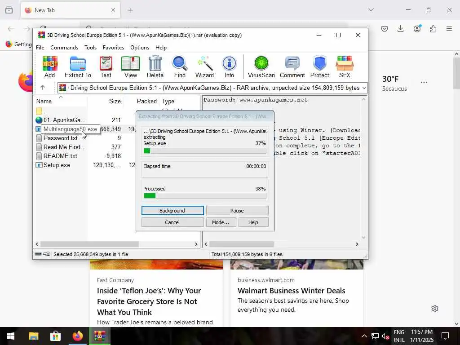Start VirusScan on the archive

point(261,67)
